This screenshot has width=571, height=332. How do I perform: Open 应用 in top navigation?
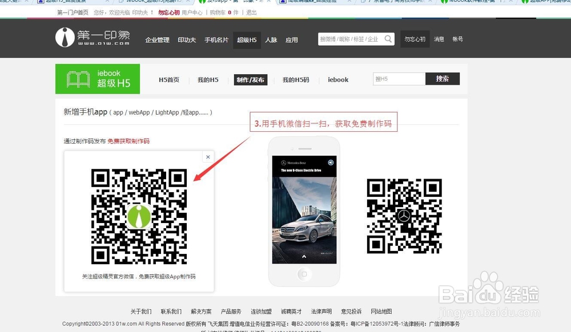[x=292, y=40]
